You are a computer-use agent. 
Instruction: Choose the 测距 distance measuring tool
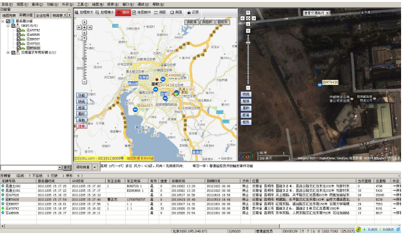click(160, 12)
